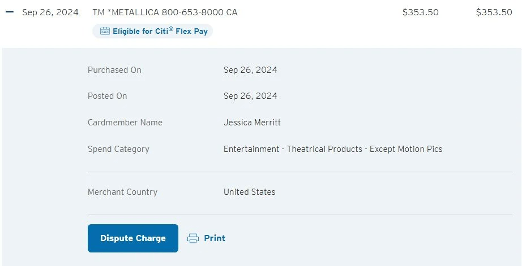Click the Spend Category label
The image size is (522, 266).
[118, 149]
